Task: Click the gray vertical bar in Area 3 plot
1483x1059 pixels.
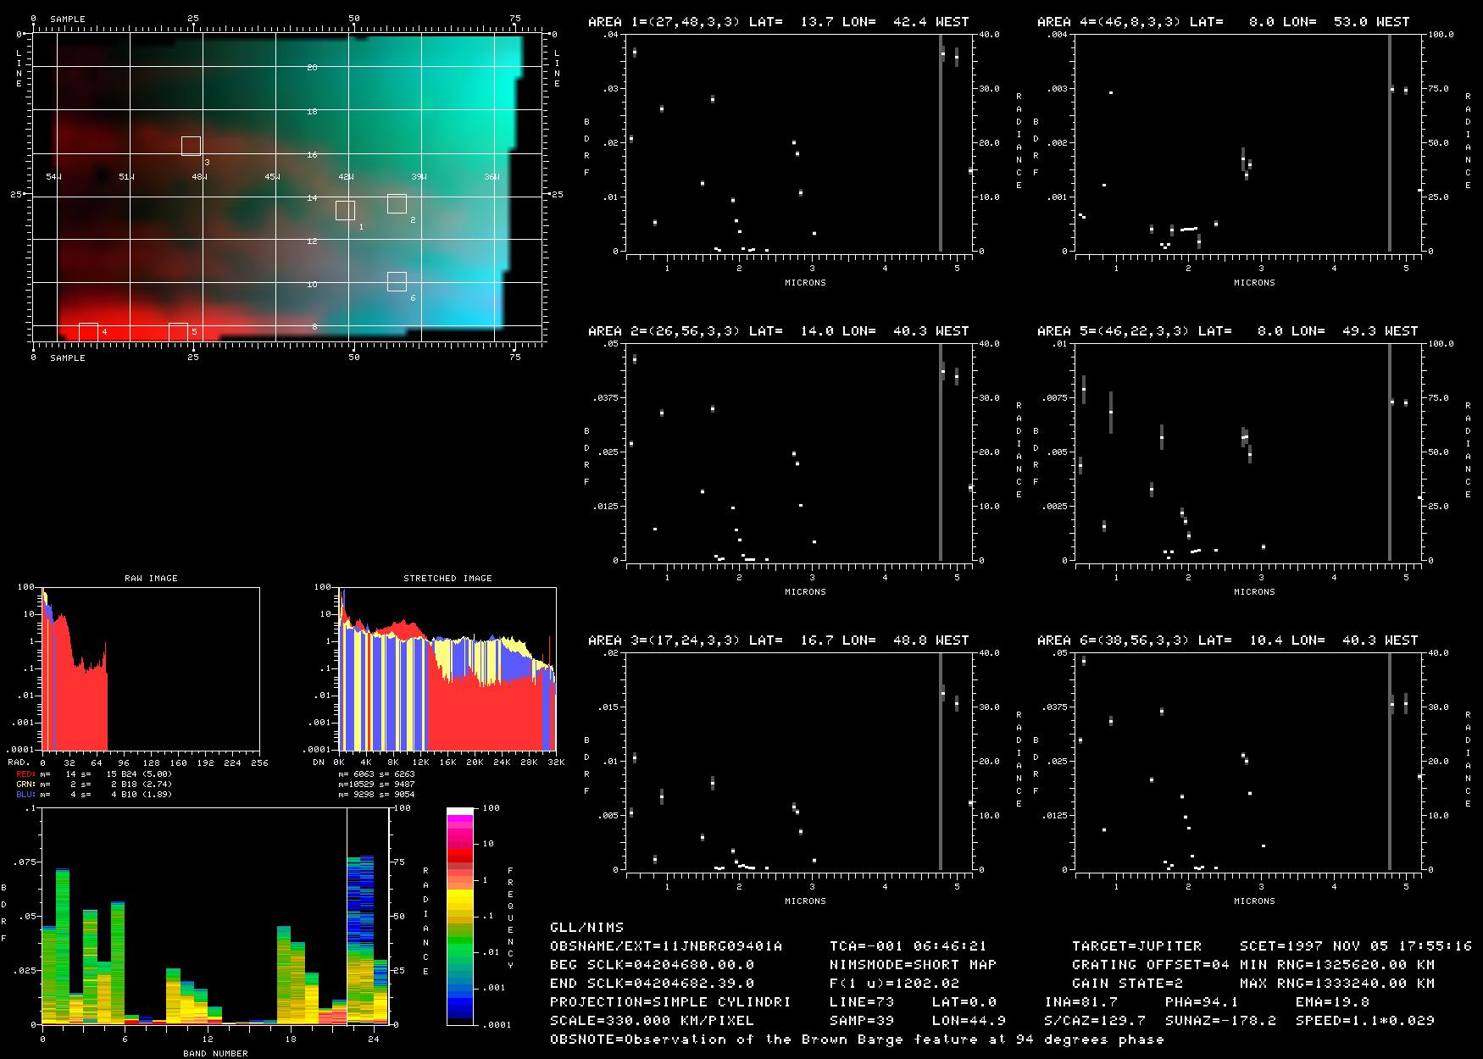Action: (941, 761)
